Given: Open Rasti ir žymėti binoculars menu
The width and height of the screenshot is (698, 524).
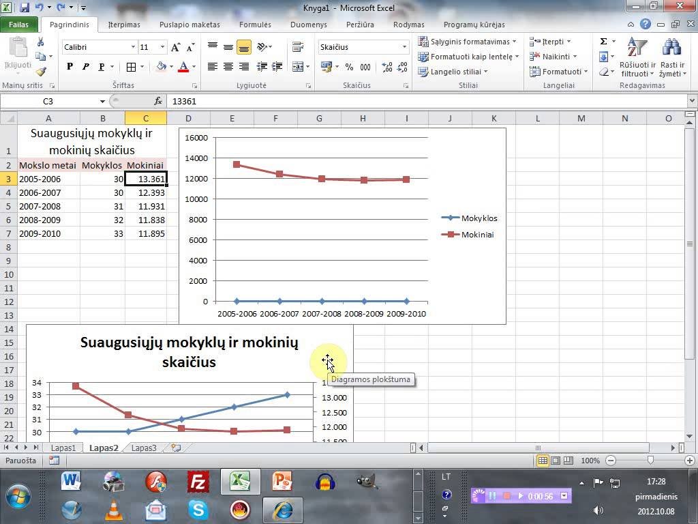Looking at the screenshot, I should [673, 57].
